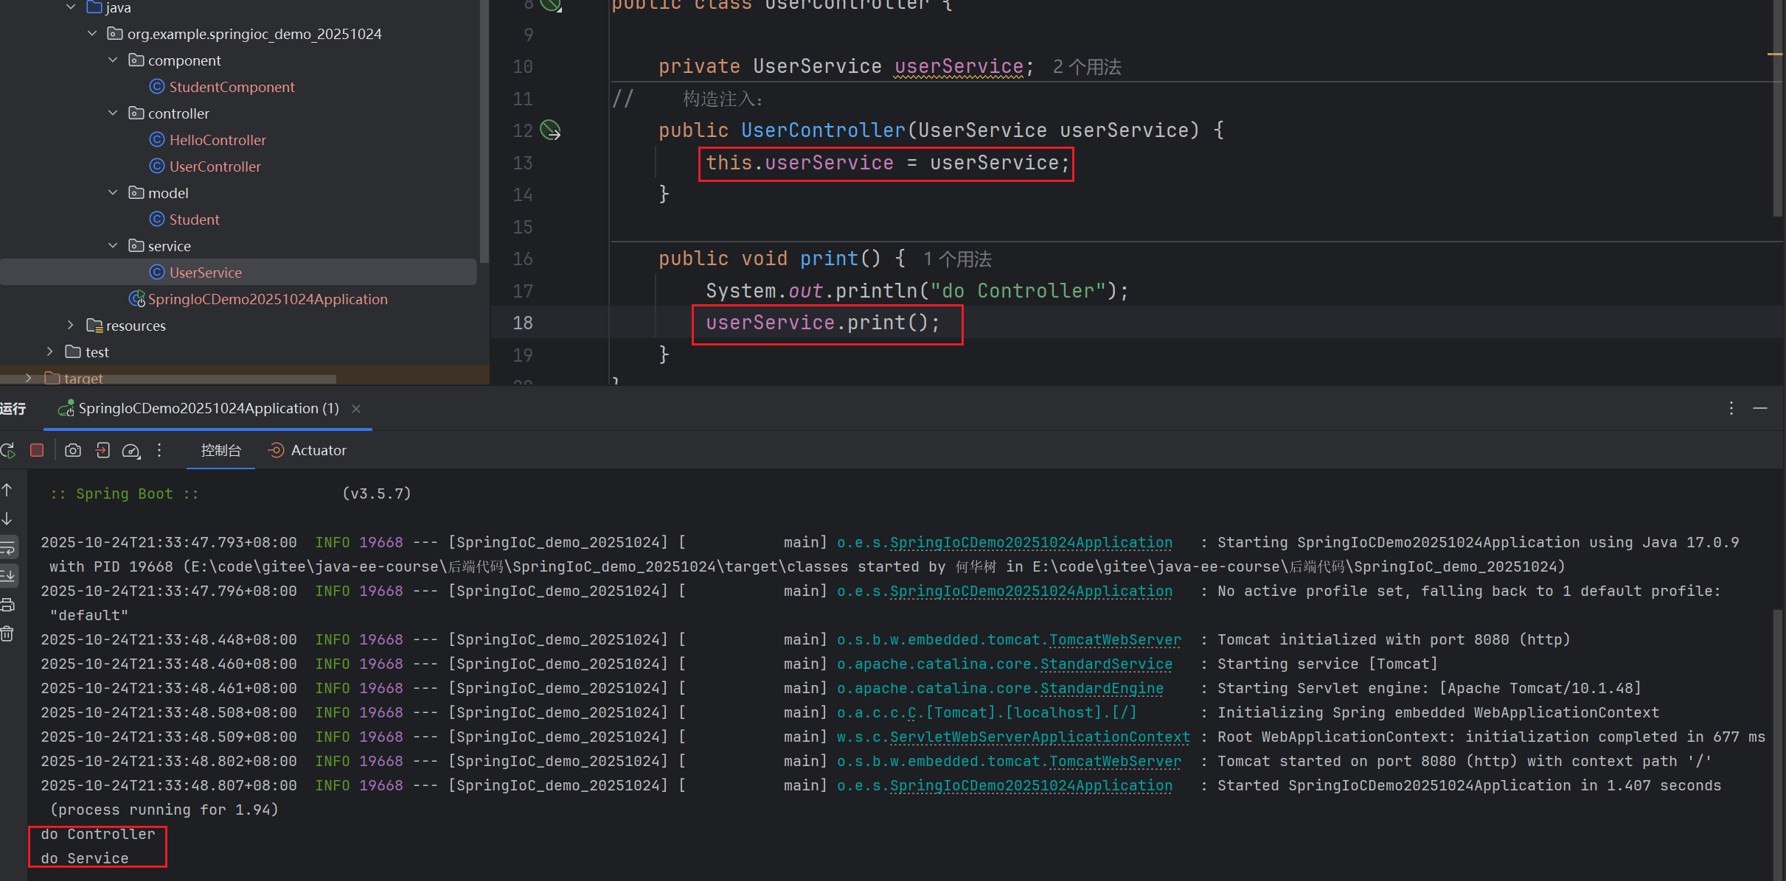Collapse the service package folder
The width and height of the screenshot is (1786, 881).
click(113, 246)
